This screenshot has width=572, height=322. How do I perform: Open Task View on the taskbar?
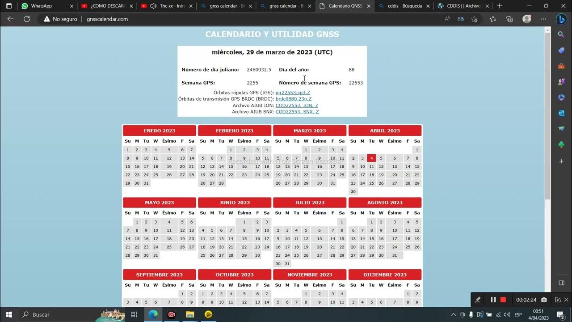tap(134, 314)
